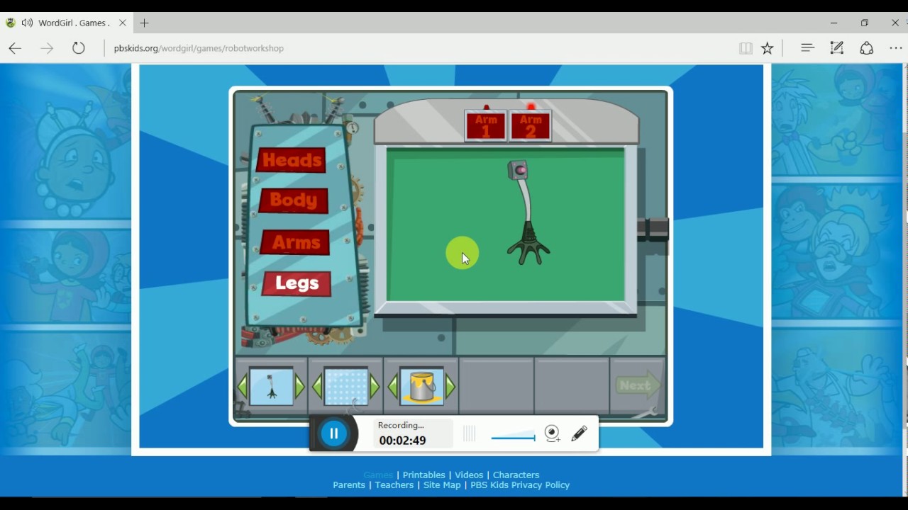Show previous paint color arrow

point(393,387)
